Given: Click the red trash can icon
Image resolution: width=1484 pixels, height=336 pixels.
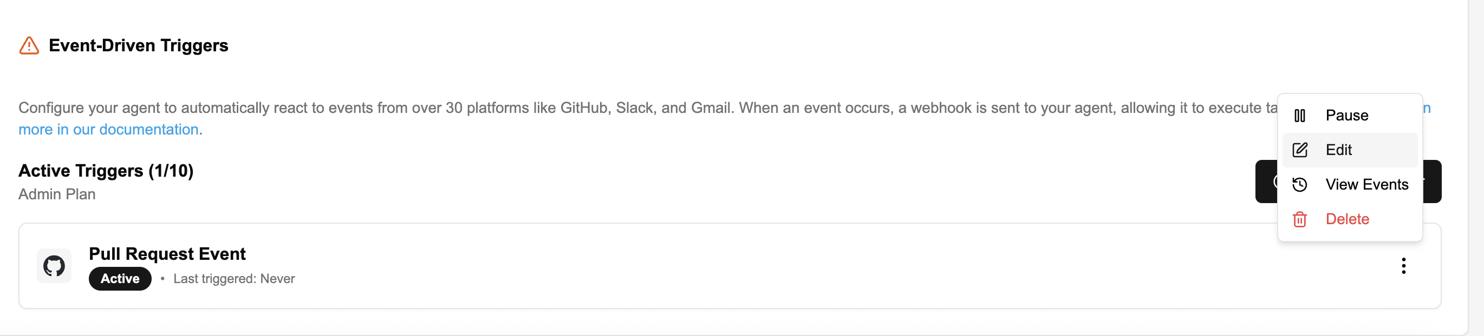Looking at the screenshot, I should (1300, 219).
